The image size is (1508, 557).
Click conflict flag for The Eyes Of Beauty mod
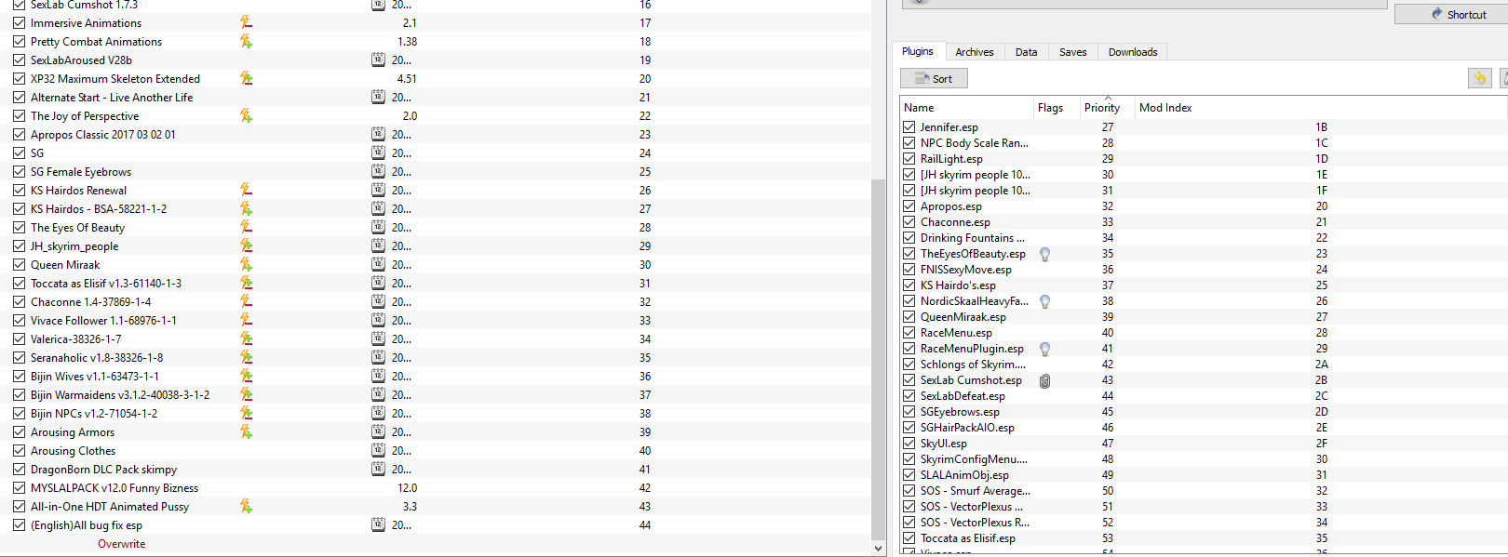(246, 227)
